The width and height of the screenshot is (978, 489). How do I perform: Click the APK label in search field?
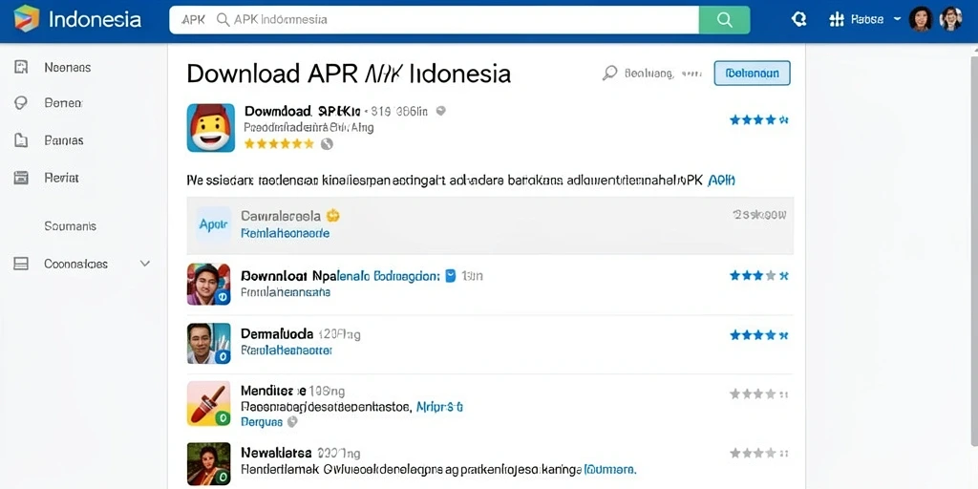[x=193, y=20]
